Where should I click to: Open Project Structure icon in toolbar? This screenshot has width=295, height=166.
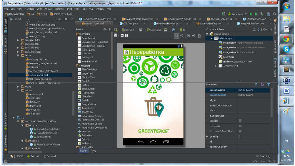coord(268,14)
